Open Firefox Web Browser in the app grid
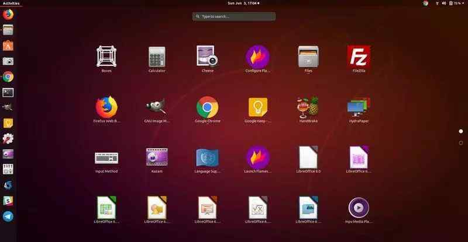 click(106, 109)
